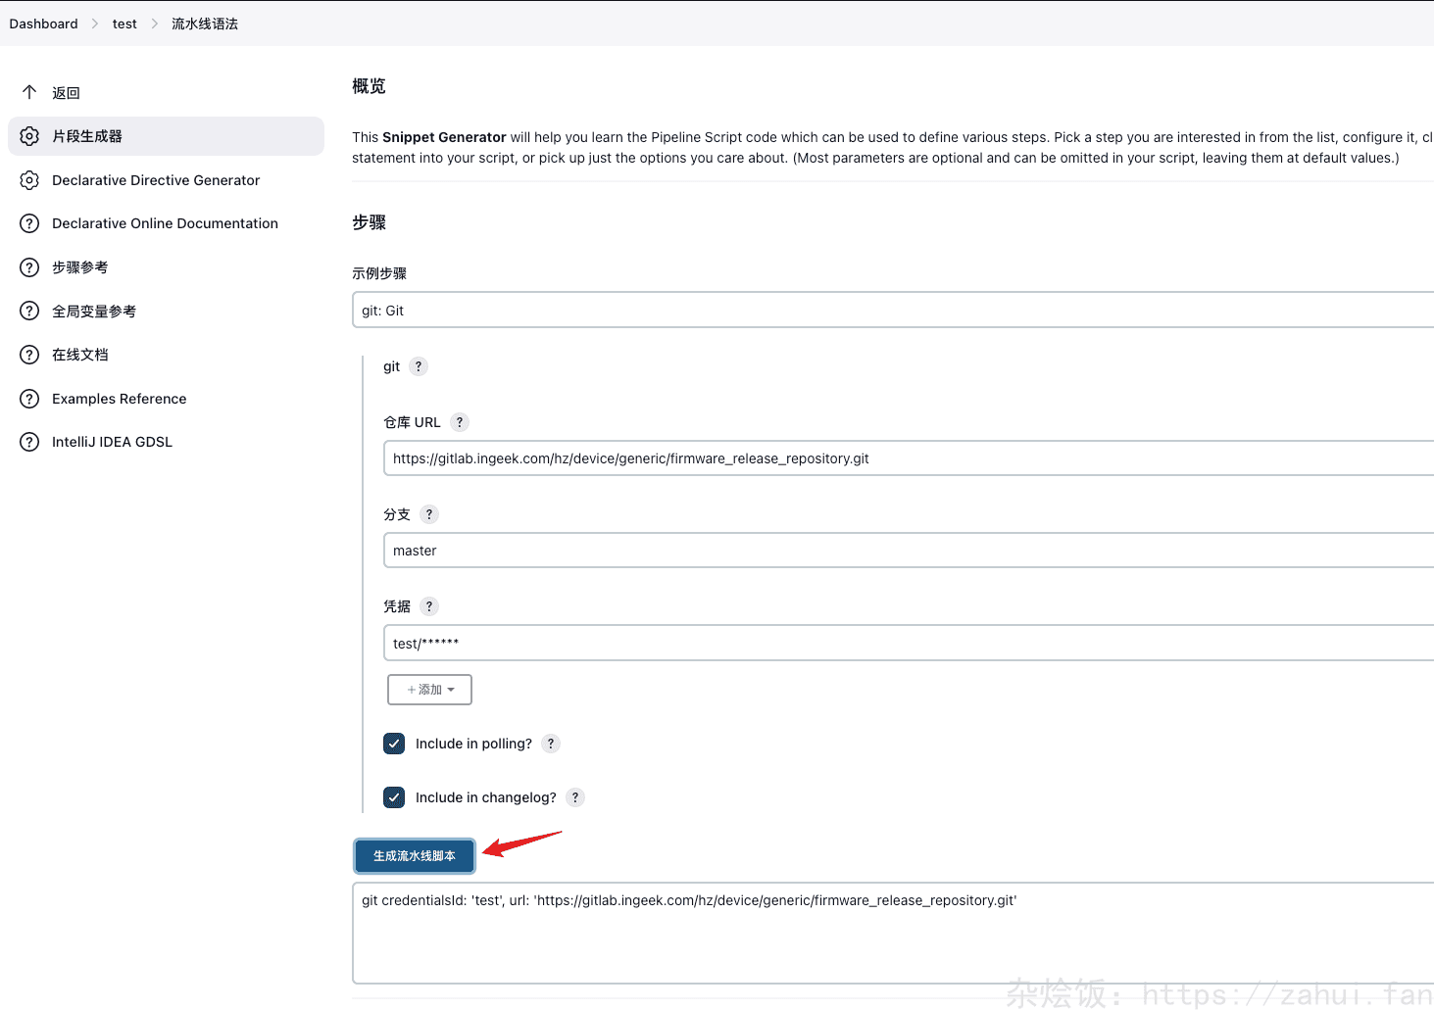The height and width of the screenshot is (1010, 1434).
Task: Click the help icon next to git label
Action: coord(419,366)
